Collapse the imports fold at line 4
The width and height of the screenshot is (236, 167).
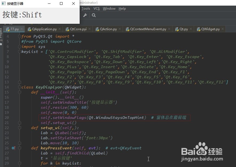[20, 36]
